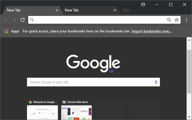This screenshot has height=120, width=192.
Task: Open Welcome to Google tile
Action: [x=42, y=109]
